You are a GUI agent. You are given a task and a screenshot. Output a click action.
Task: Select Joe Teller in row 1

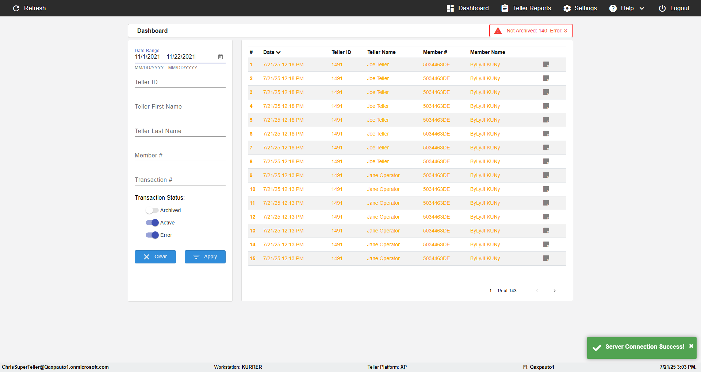click(x=378, y=64)
